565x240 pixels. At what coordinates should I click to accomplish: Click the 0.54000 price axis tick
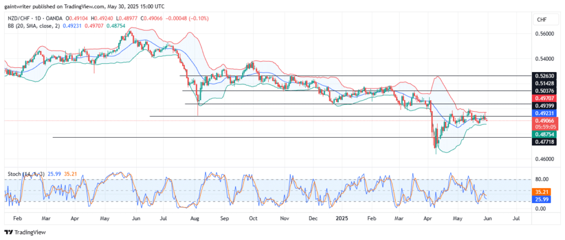tap(545, 58)
